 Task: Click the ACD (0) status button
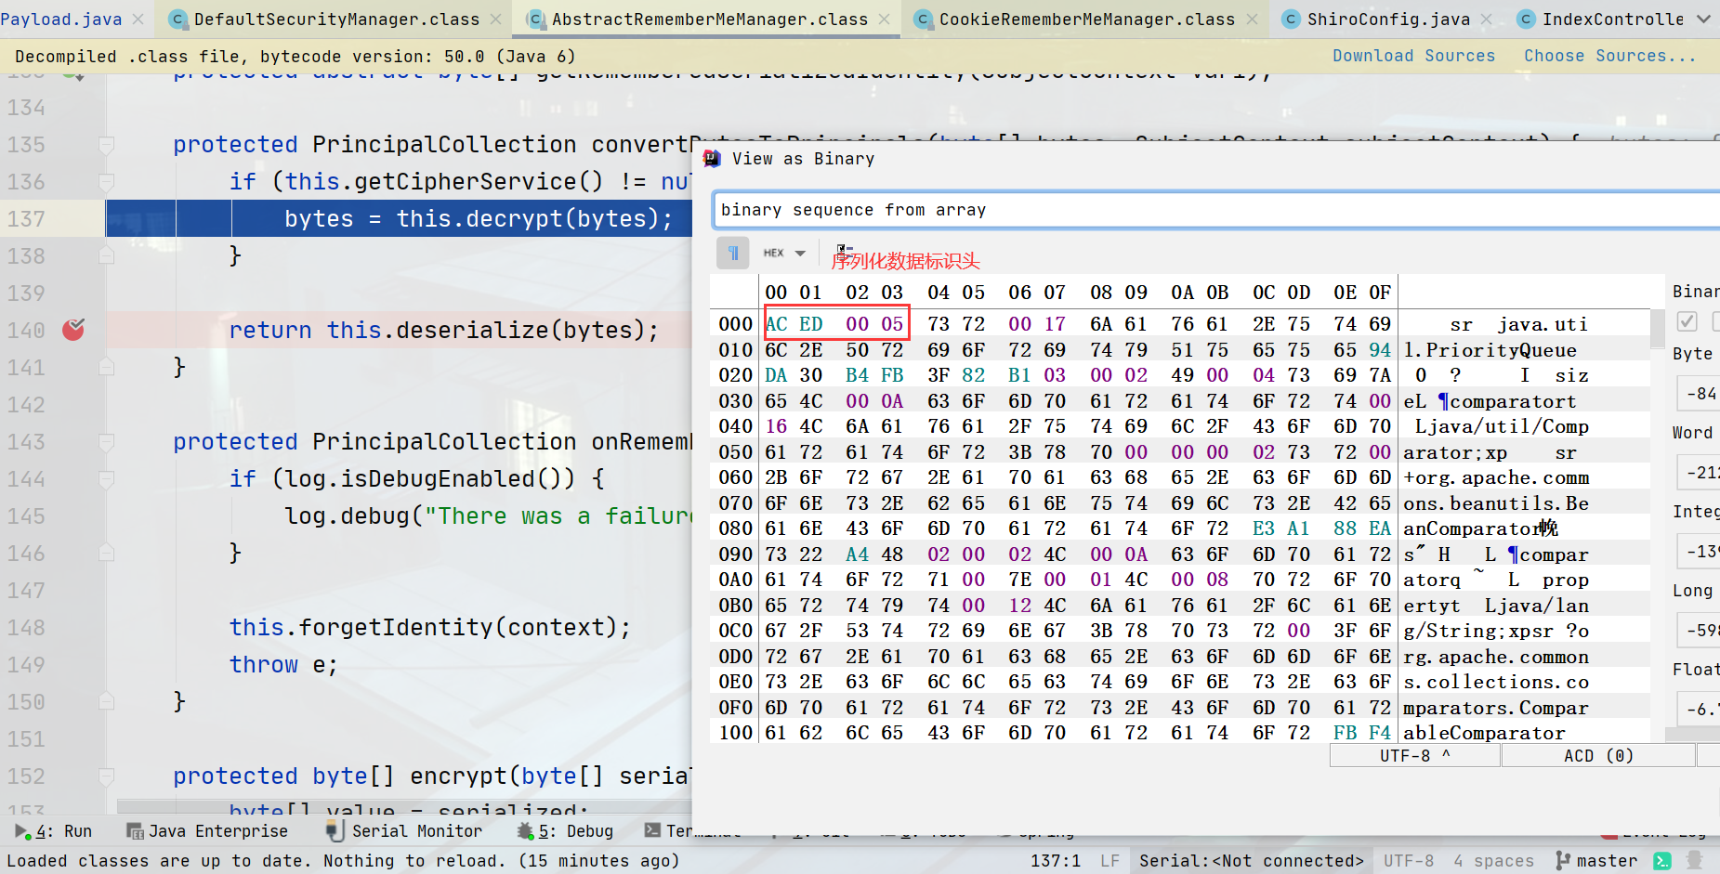coord(1598,756)
